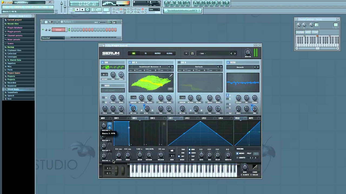Toggle the LFO ANCH checkbox
Screen dimensions: 346x194
pyautogui.click(x=189, y=153)
